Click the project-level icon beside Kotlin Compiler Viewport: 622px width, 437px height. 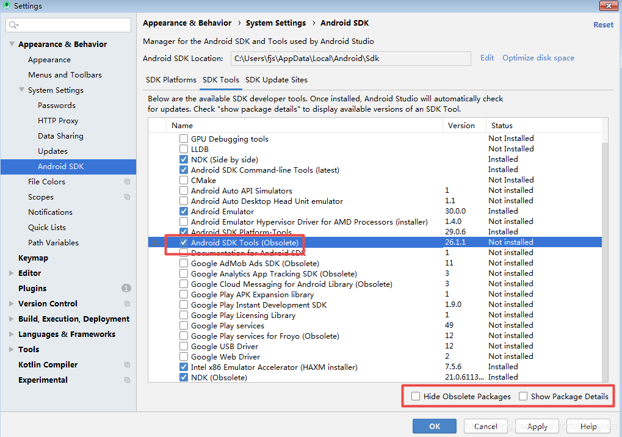(x=127, y=365)
